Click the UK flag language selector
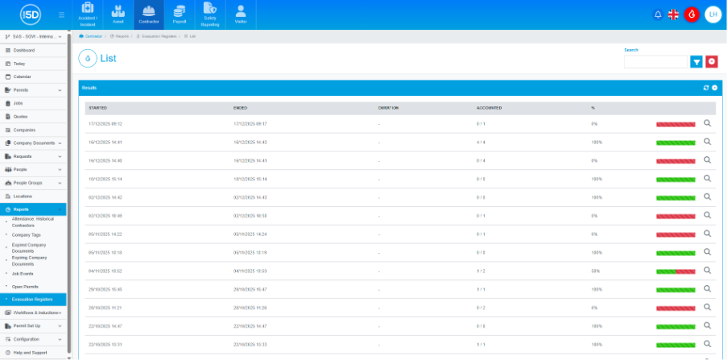 tap(674, 14)
